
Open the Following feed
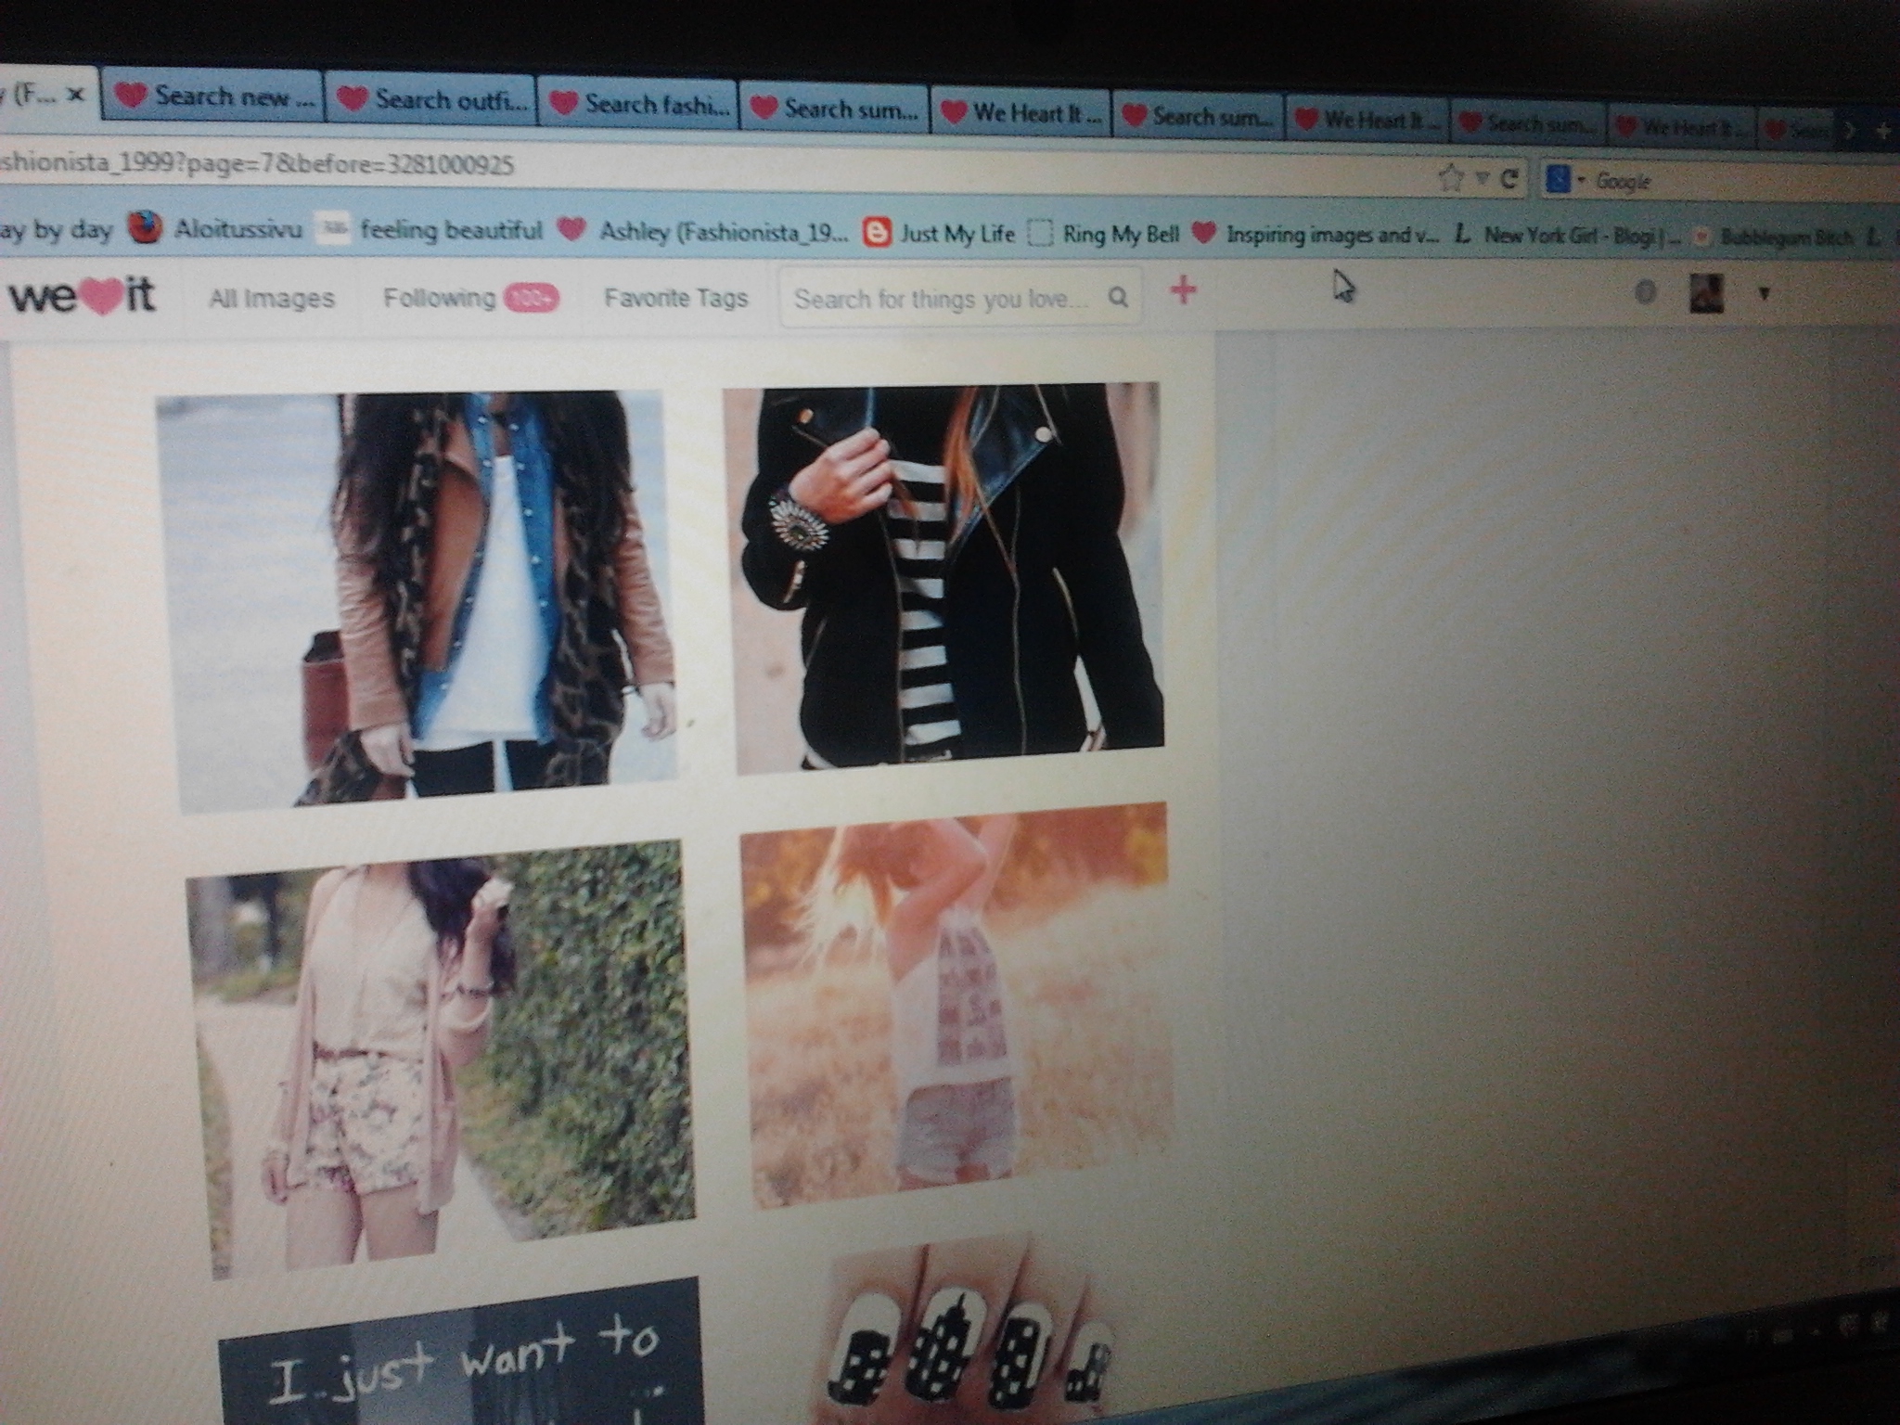pos(440,297)
